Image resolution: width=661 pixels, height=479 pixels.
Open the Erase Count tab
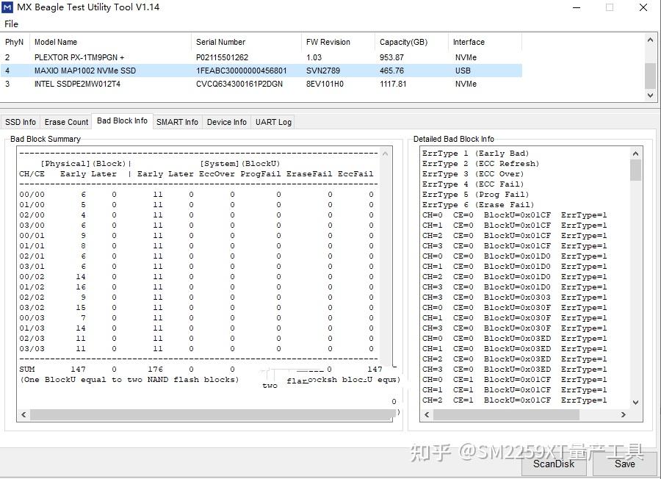pyautogui.click(x=65, y=122)
